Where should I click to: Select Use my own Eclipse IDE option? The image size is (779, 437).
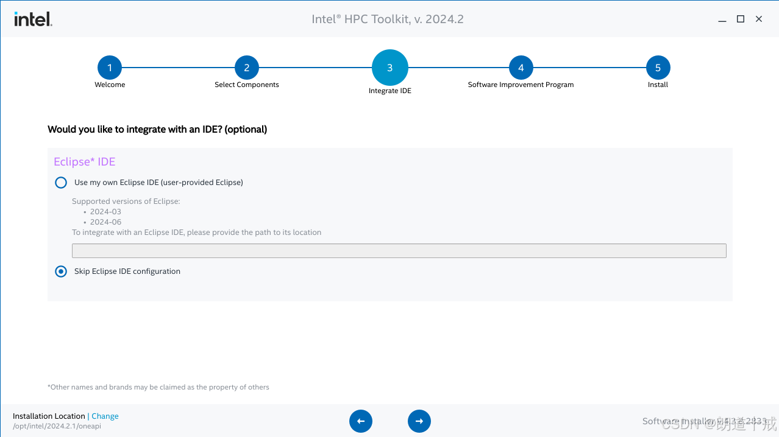point(61,183)
